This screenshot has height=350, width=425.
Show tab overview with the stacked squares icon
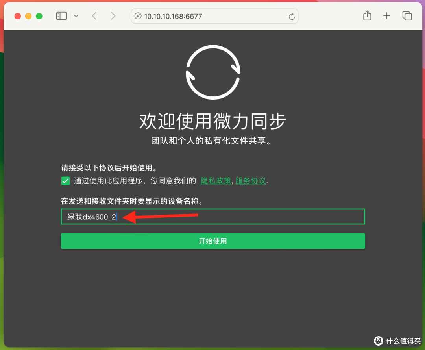(x=407, y=16)
